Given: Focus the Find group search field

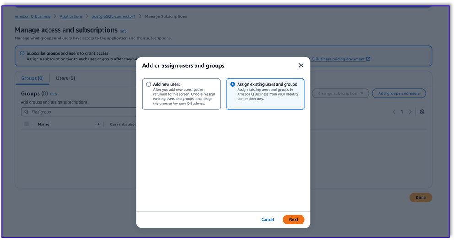Looking at the screenshot, I should [x=79, y=112].
